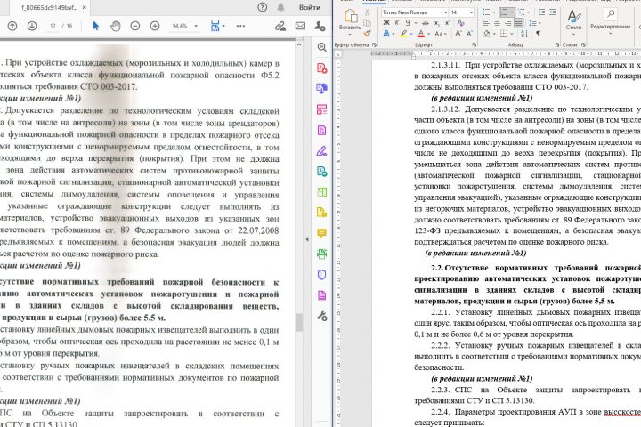Expand the numbering list dropdown
Viewport: 641px width, 427px height.
512,12
